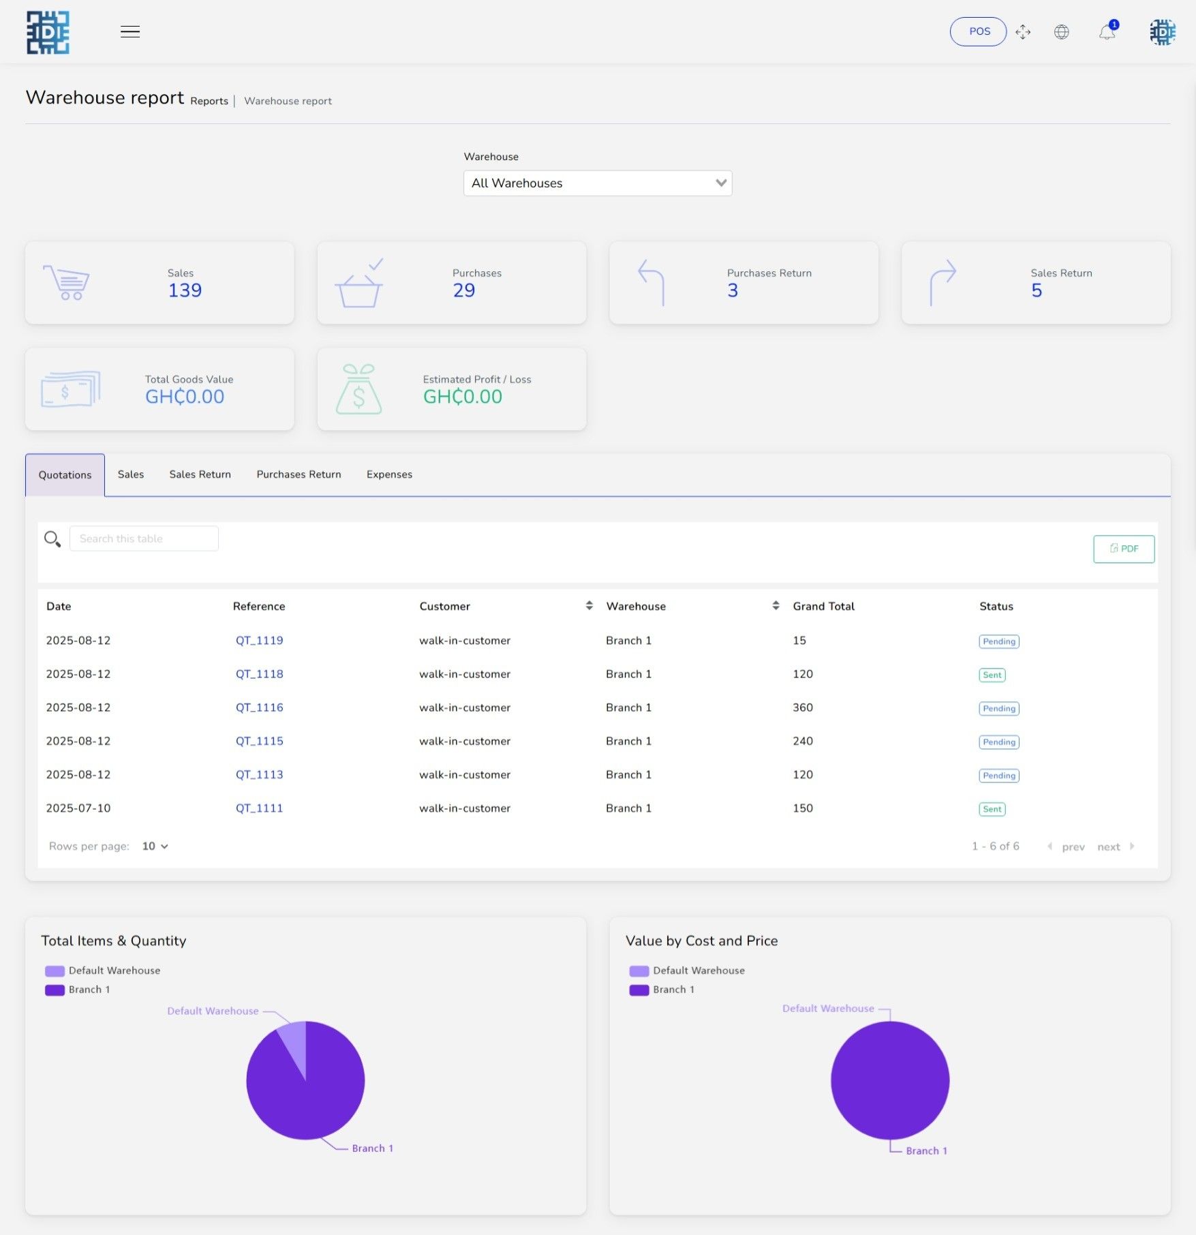Viewport: 1196px width, 1235px height.
Task: Toggle Default Warehouse in Total Items legend
Action: click(102, 971)
